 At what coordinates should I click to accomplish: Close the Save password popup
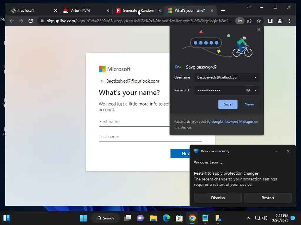pos(259,30)
